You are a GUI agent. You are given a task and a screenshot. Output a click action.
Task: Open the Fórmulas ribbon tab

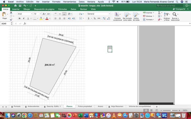coord(62,9)
